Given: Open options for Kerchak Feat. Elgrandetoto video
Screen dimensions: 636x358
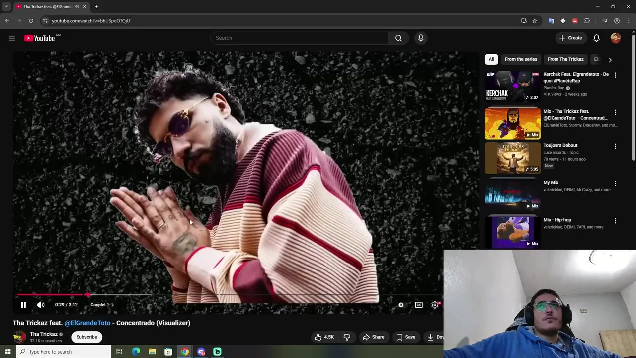Looking at the screenshot, I should tap(615, 75).
